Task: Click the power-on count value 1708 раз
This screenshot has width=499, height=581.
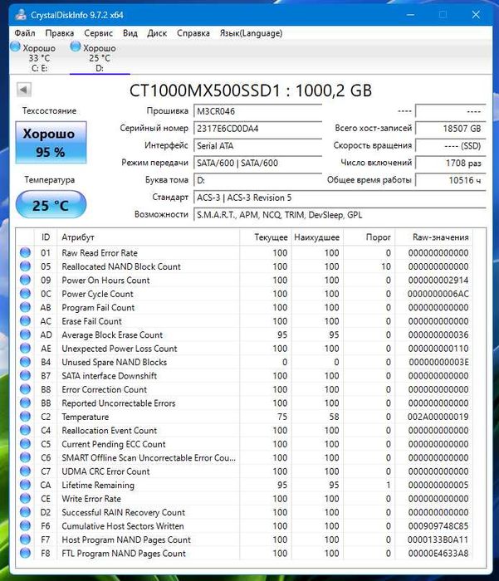Action: pyautogui.click(x=451, y=163)
